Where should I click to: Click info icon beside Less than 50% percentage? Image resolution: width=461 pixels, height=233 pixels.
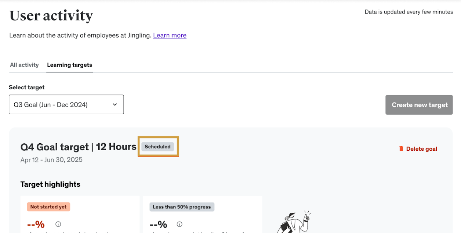point(179,224)
